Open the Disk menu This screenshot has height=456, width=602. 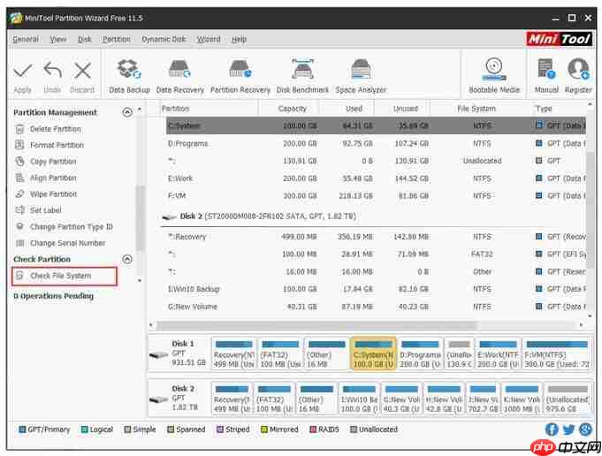coord(85,39)
